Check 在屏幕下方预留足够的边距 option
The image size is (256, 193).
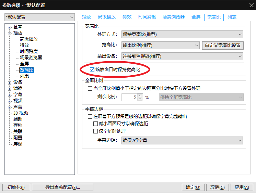(x=90, y=116)
